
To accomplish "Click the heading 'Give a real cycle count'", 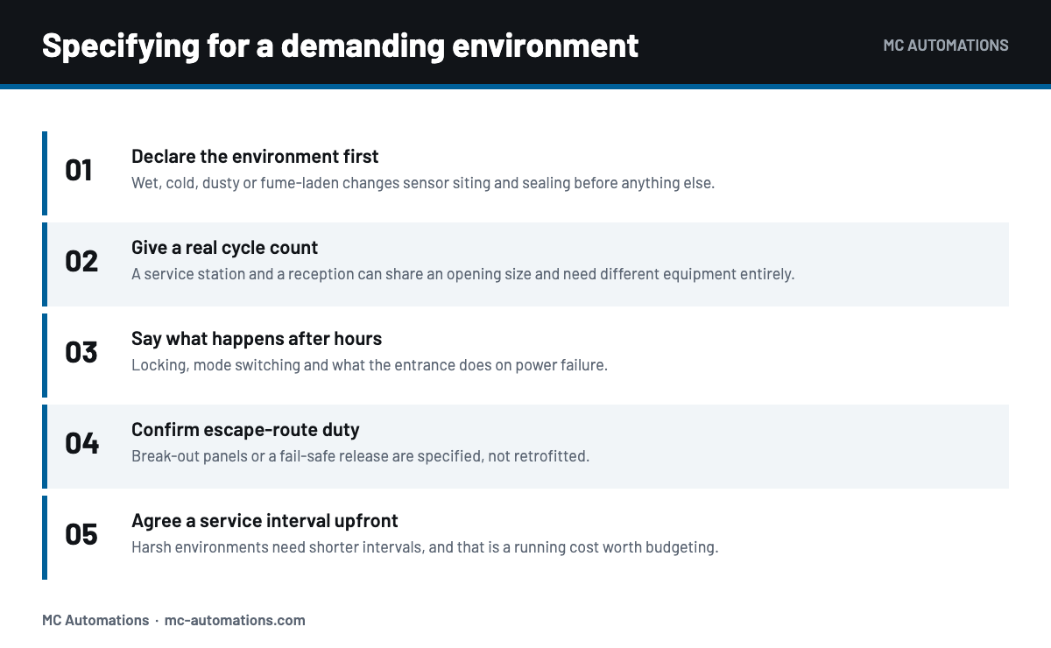I will pos(224,247).
